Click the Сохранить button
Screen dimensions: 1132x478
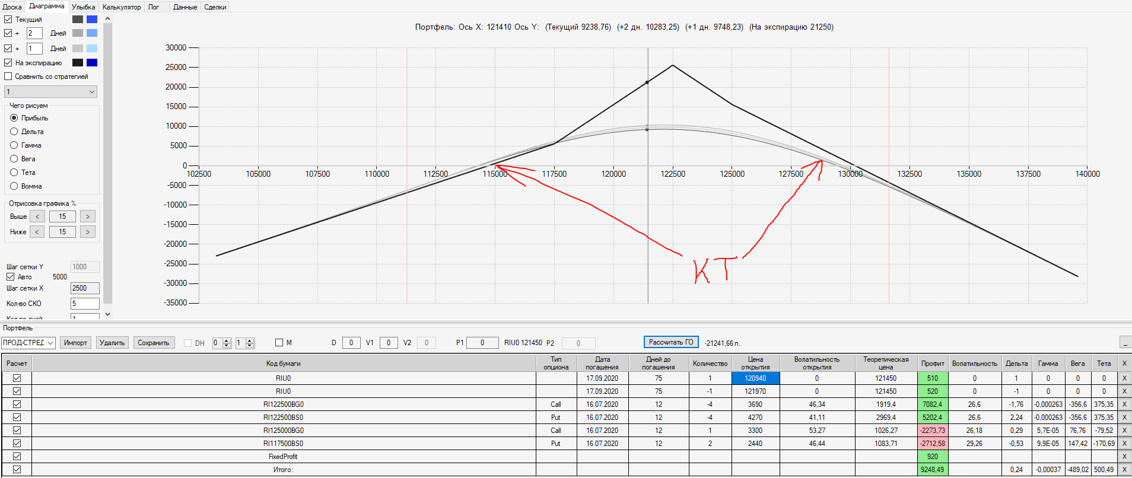(x=154, y=343)
